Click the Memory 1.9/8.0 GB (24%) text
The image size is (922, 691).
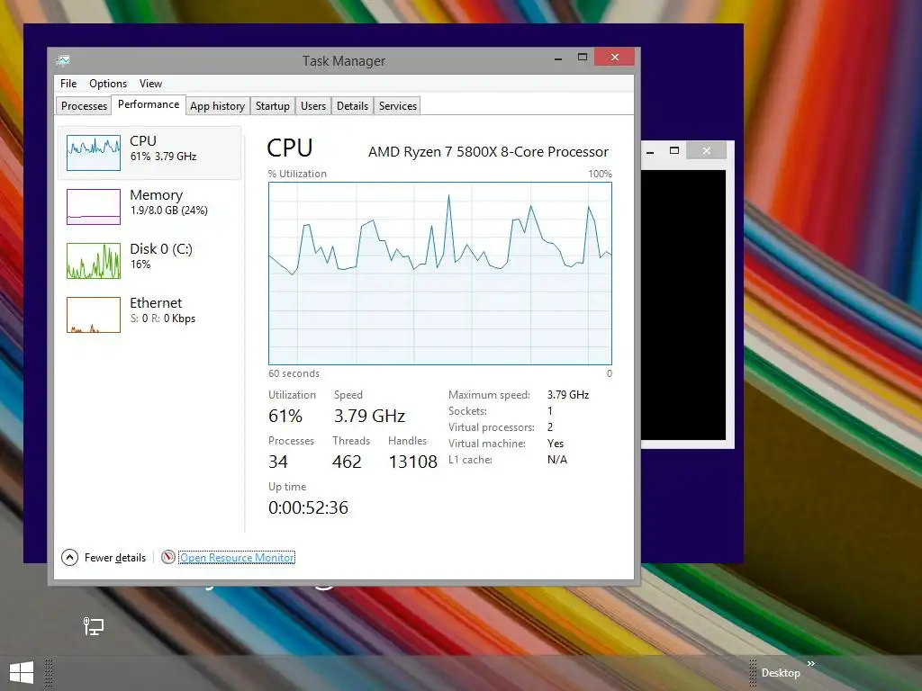(168, 211)
